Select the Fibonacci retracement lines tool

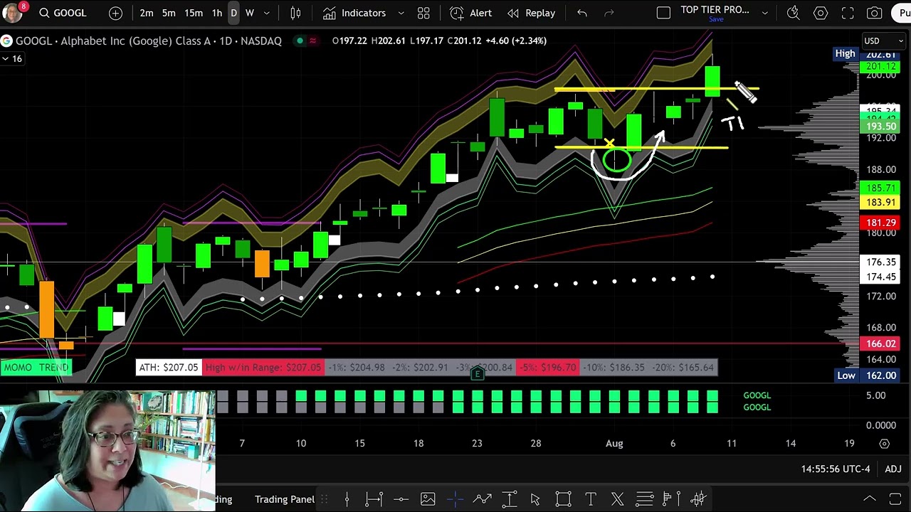[644, 499]
